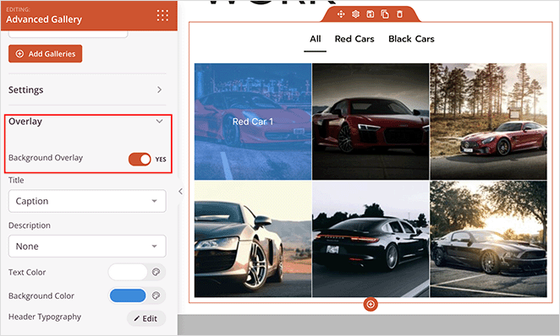Click the Background Overlay label
The width and height of the screenshot is (560, 336).
coord(46,158)
